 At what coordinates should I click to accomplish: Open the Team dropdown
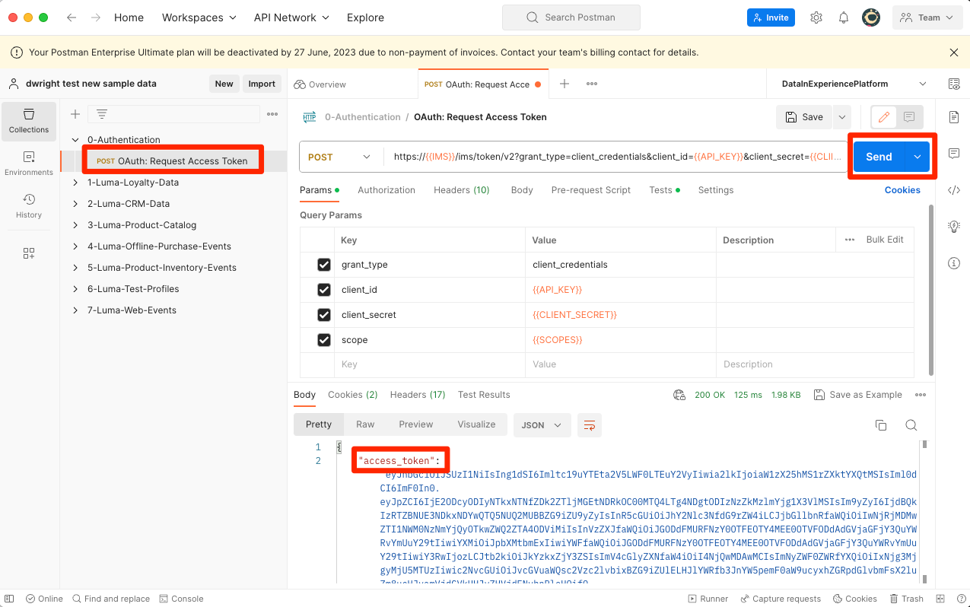coord(927,17)
